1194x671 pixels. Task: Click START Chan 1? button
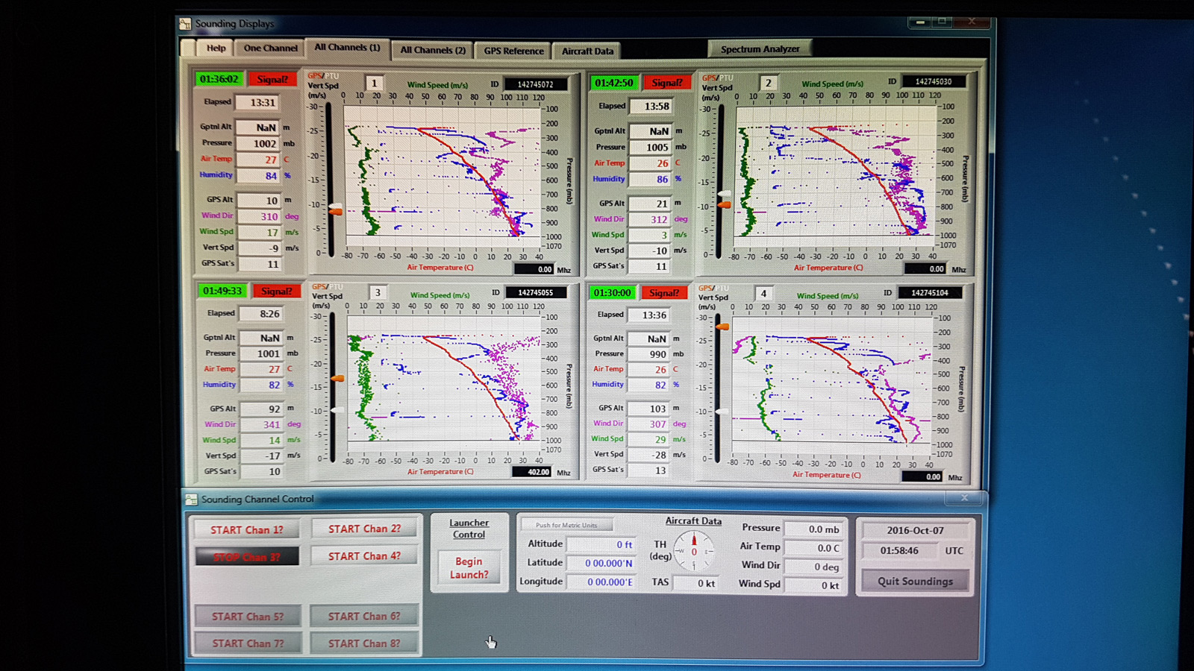[247, 529]
